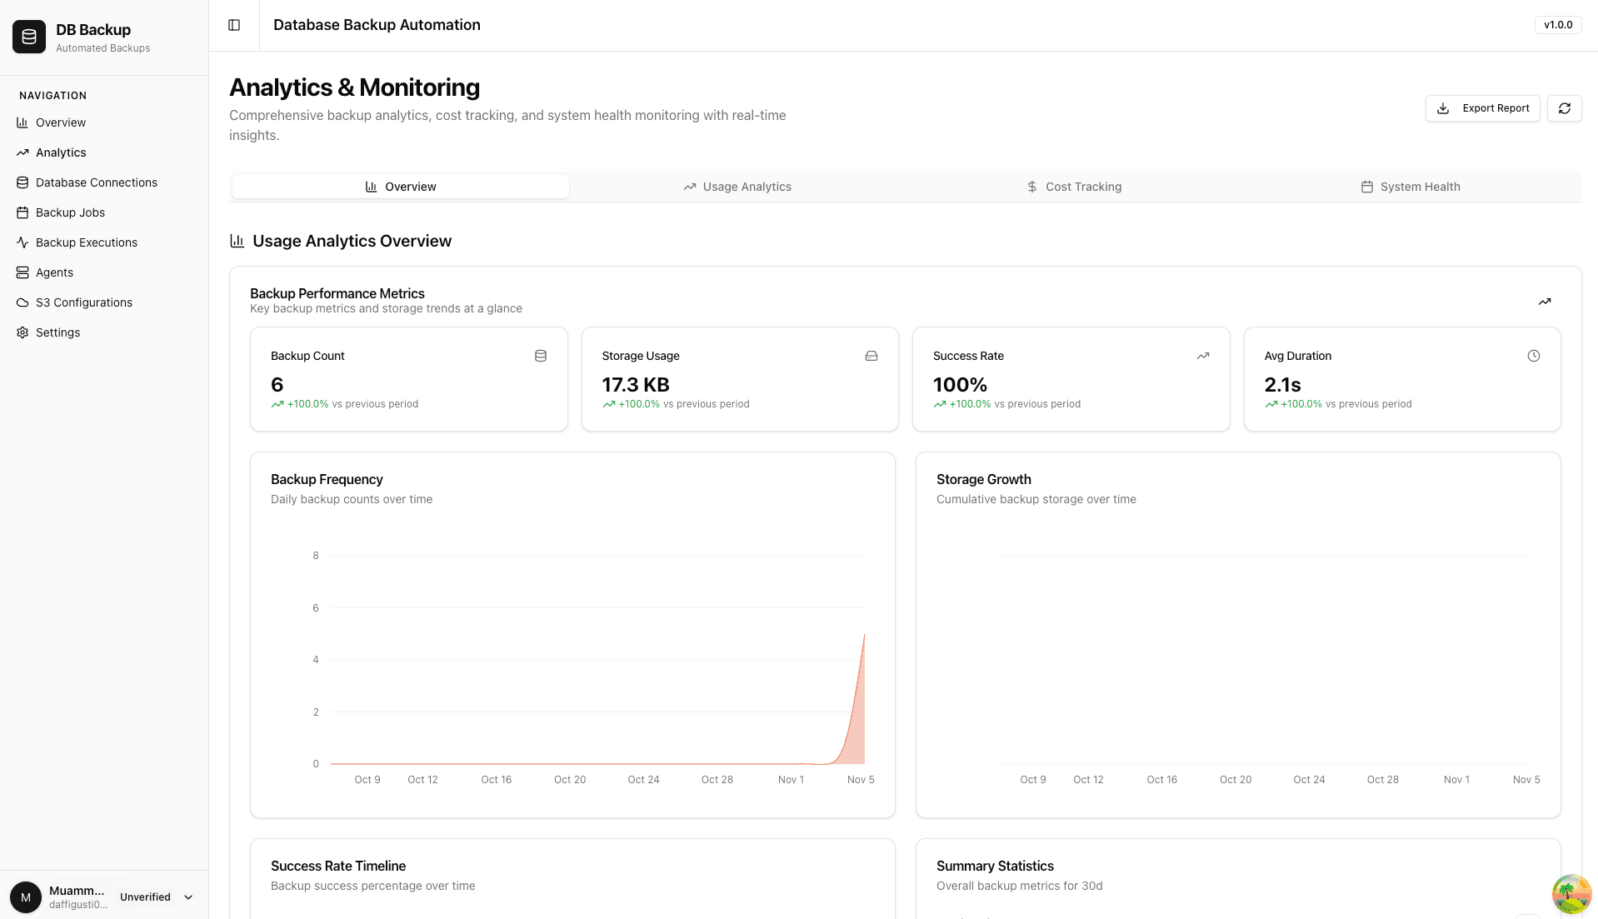The height and width of the screenshot is (919, 1598).
Task: Switch to the Cost Tracking tab
Action: click(1074, 186)
